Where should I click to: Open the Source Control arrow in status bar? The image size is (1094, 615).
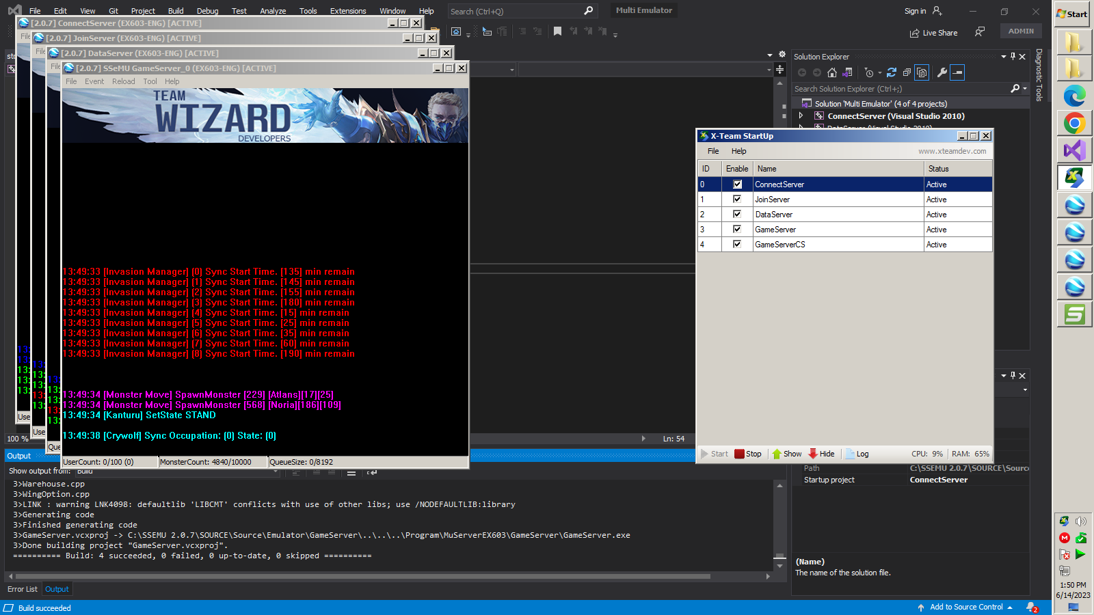(x=1010, y=607)
